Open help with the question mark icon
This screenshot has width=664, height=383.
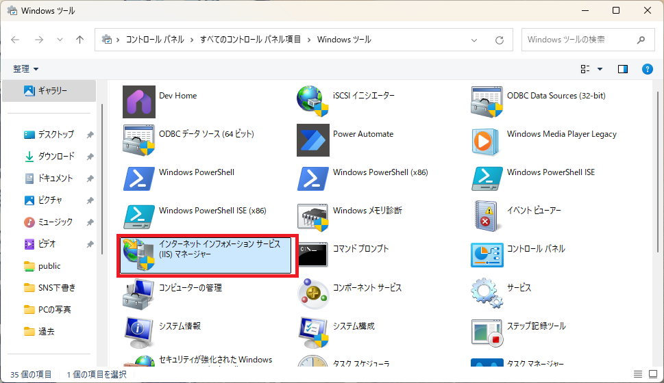pos(647,69)
